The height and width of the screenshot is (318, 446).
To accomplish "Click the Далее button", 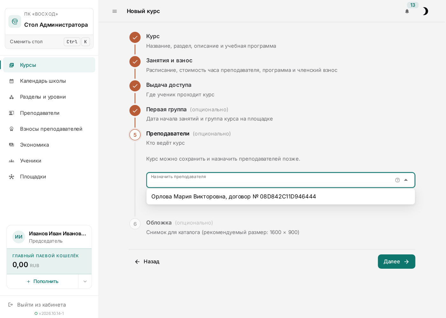I will (x=396, y=261).
